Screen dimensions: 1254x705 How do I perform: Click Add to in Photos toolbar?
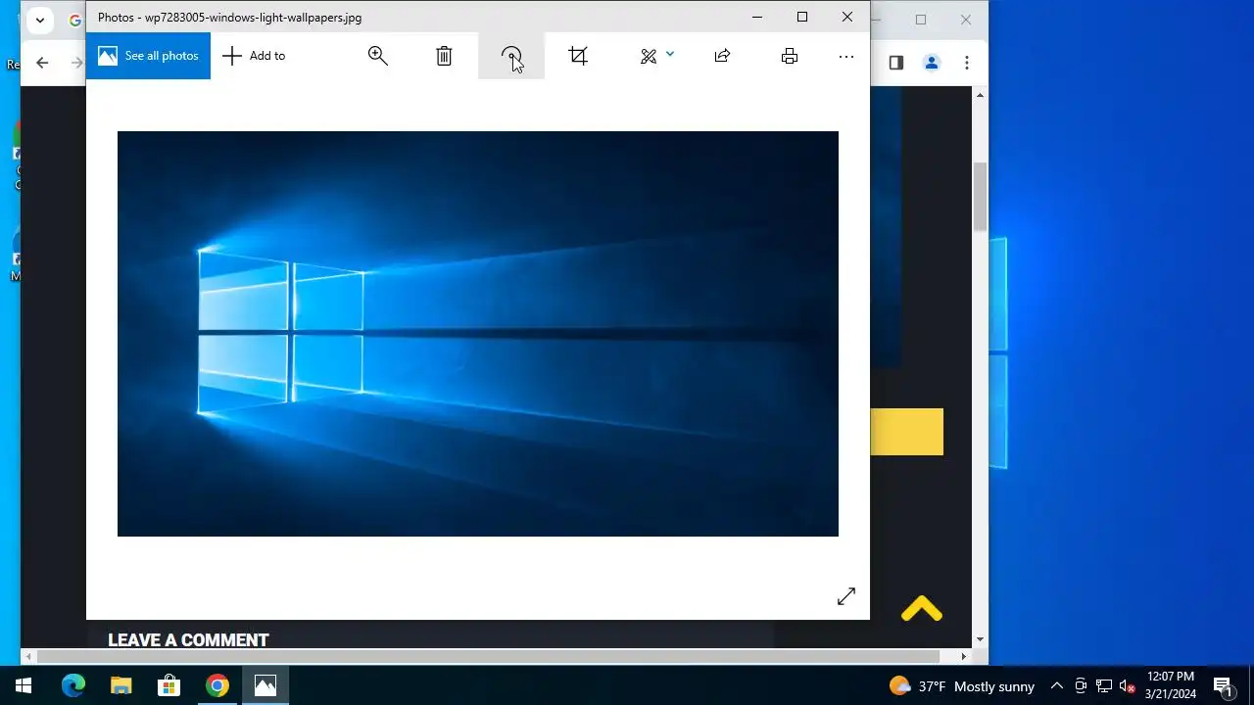pyautogui.click(x=254, y=56)
